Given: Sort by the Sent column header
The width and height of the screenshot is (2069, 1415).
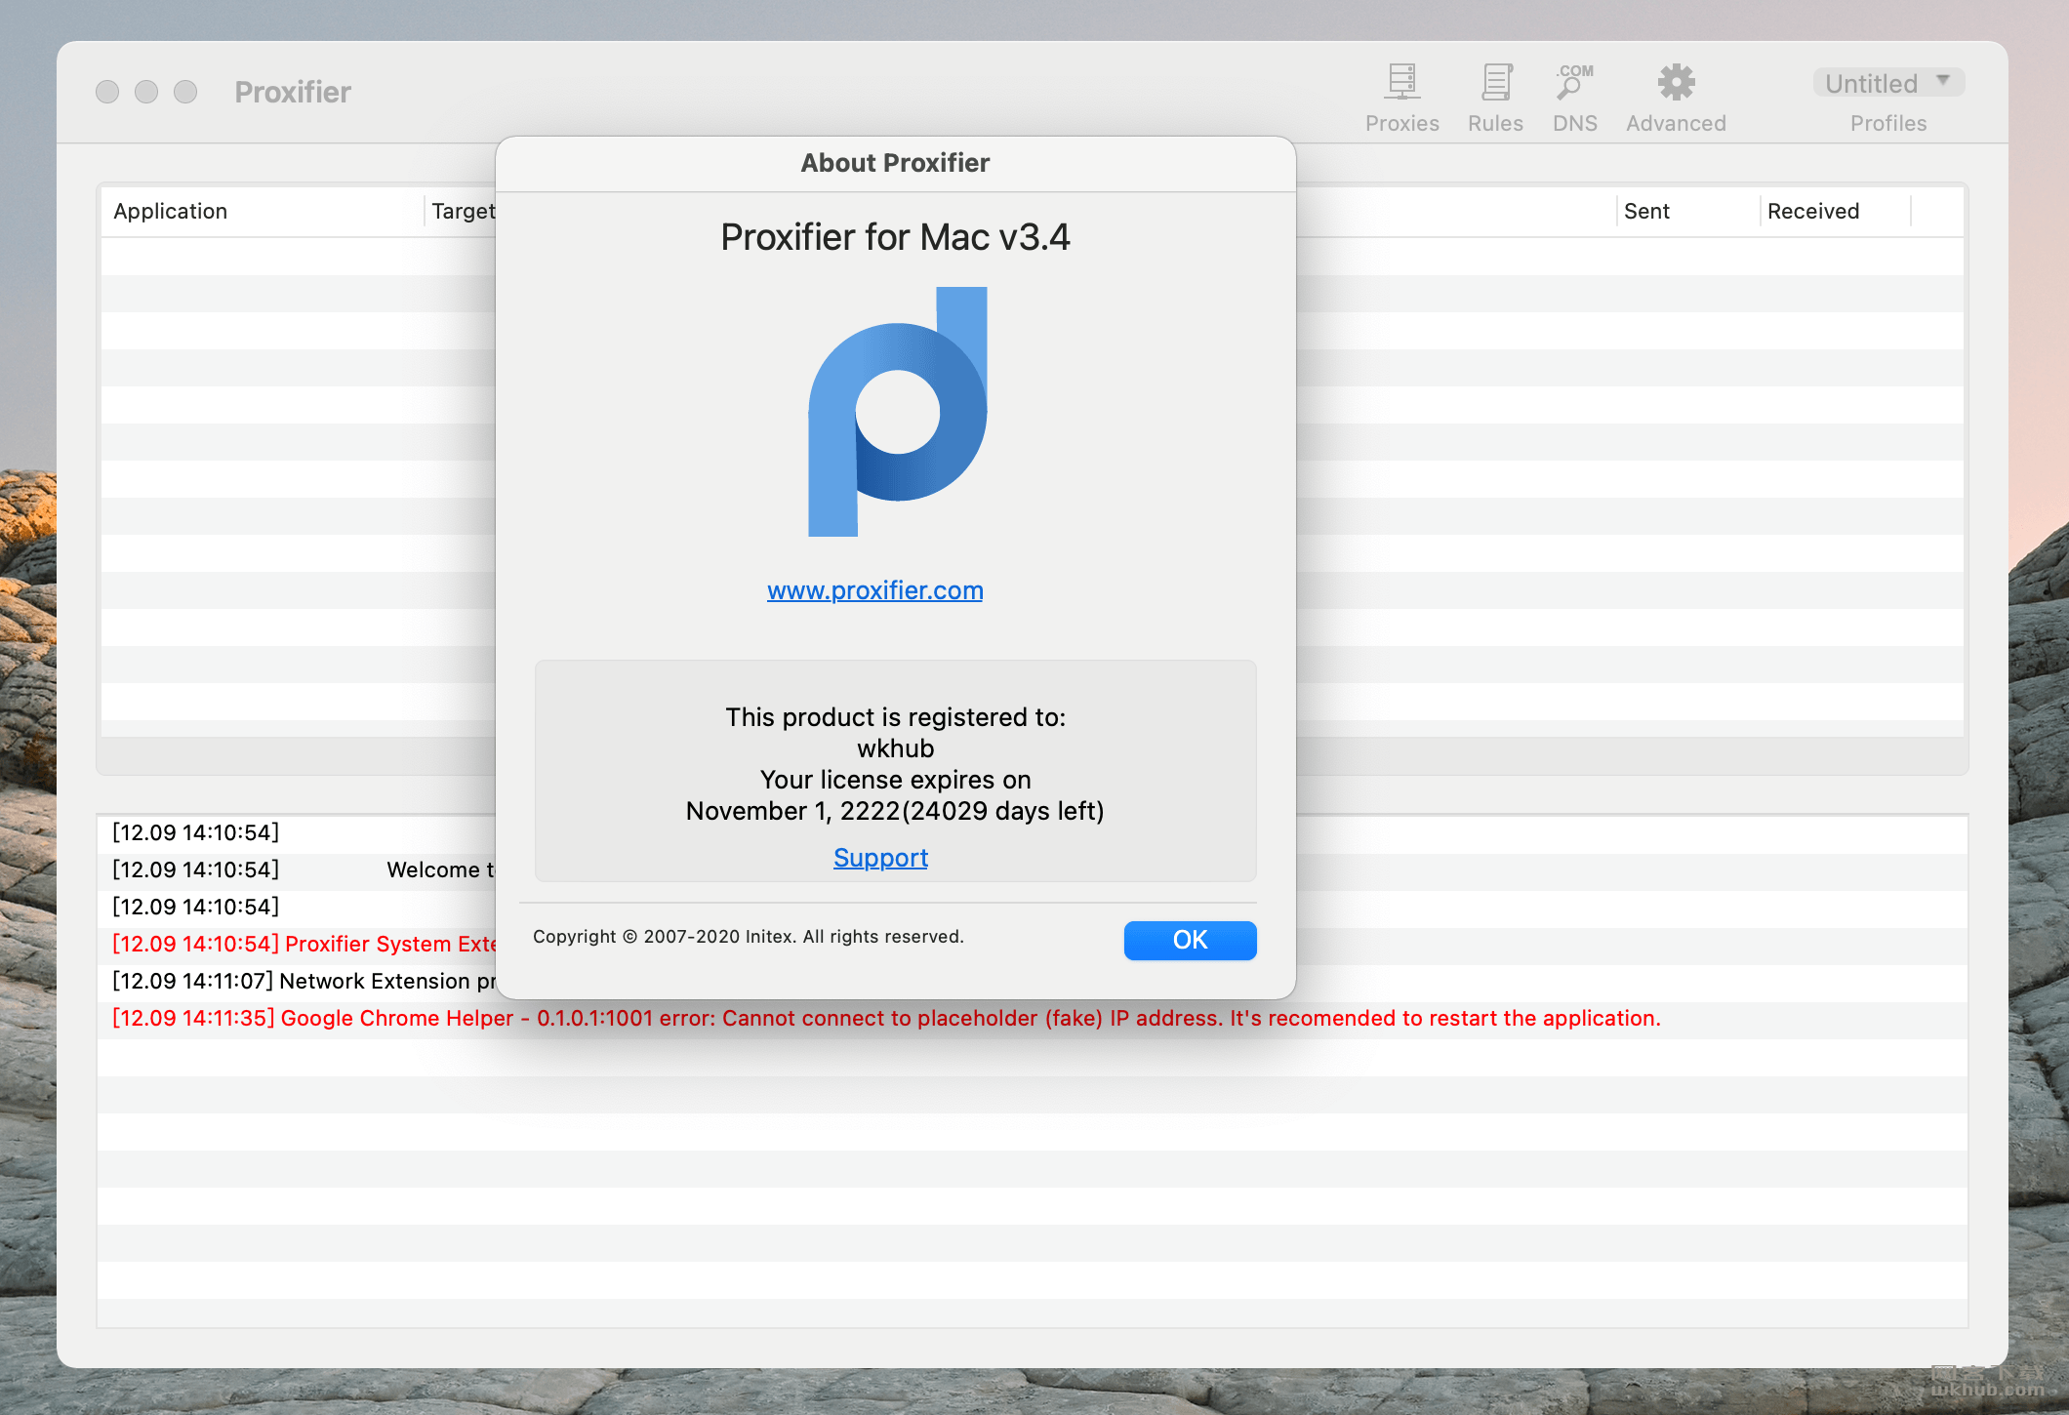Looking at the screenshot, I should (x=1687, y=211).
